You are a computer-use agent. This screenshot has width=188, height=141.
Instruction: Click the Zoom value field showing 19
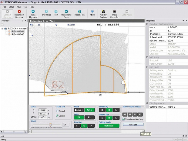click(66, 125)
